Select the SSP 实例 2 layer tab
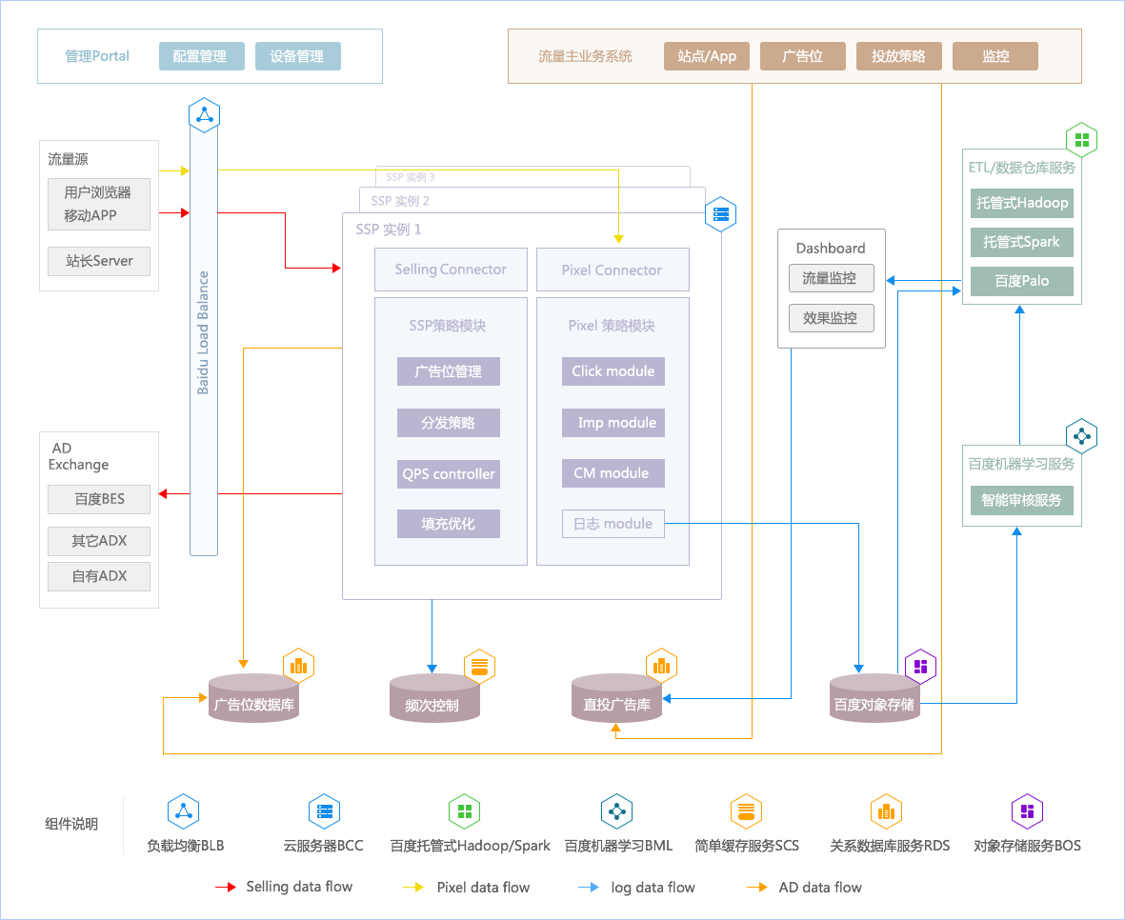This screenshot has width=1125, height=920. tap(532, 200)
